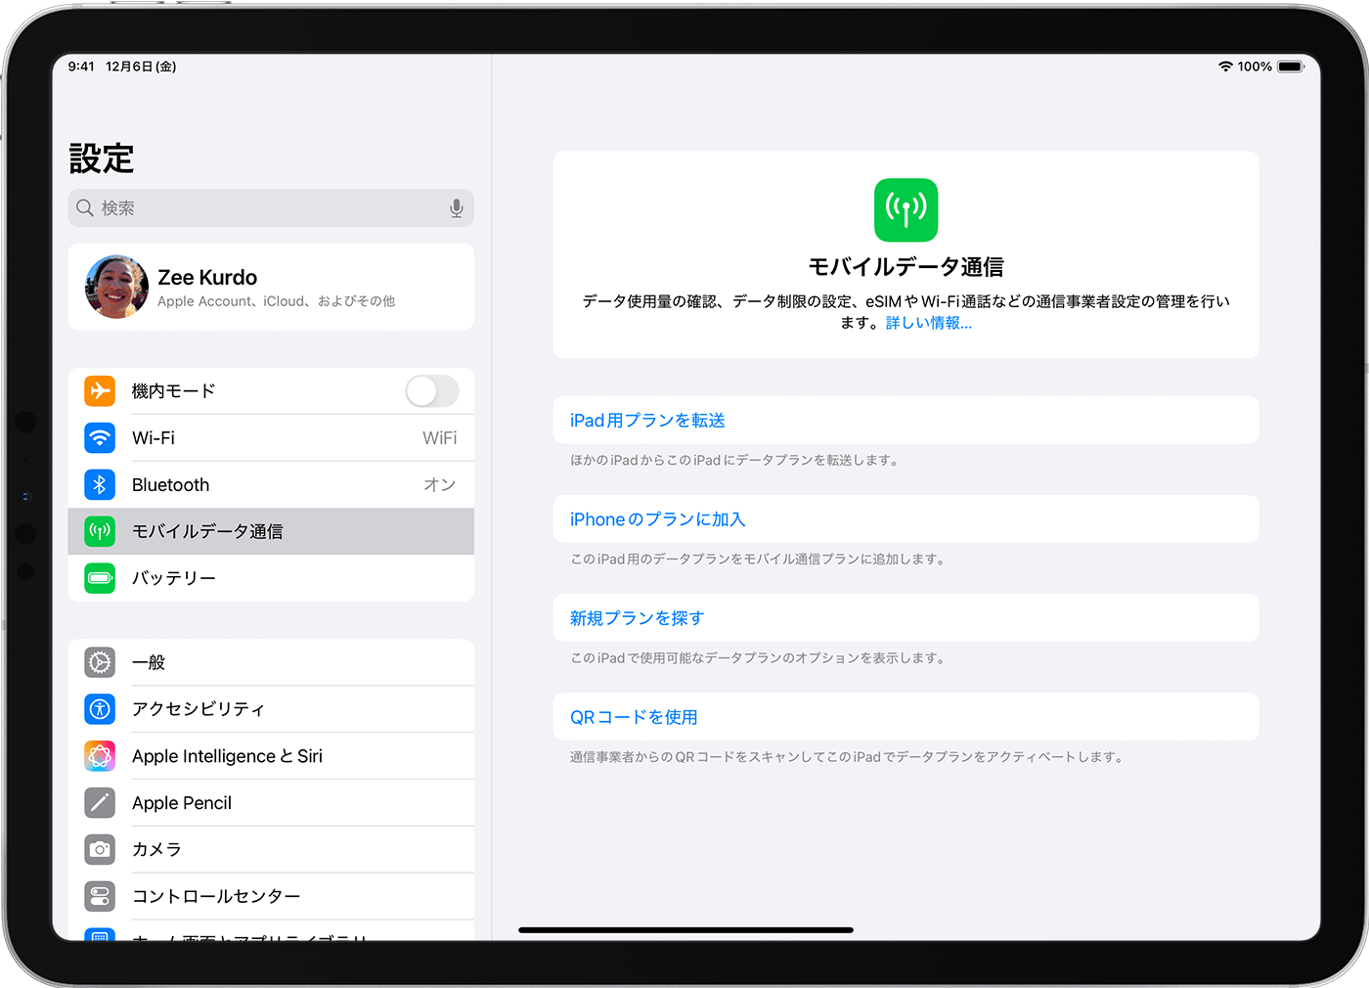Open Apple Intelligence と Siri settings
The width and height of the screenshot is (1369, 988).
(271, 756)
